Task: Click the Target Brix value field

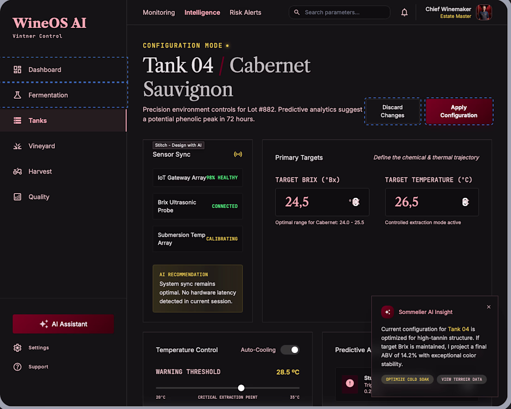Action: point(322,202)
